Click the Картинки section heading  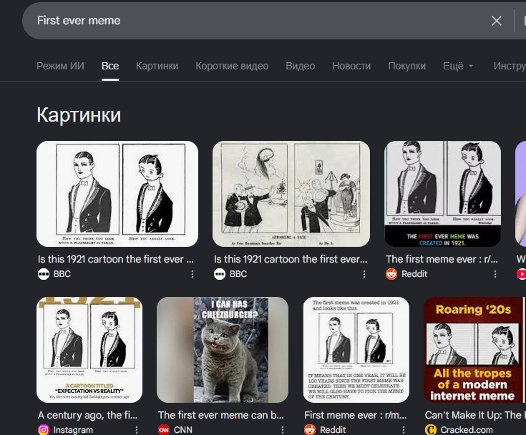[x=79, y=115]
